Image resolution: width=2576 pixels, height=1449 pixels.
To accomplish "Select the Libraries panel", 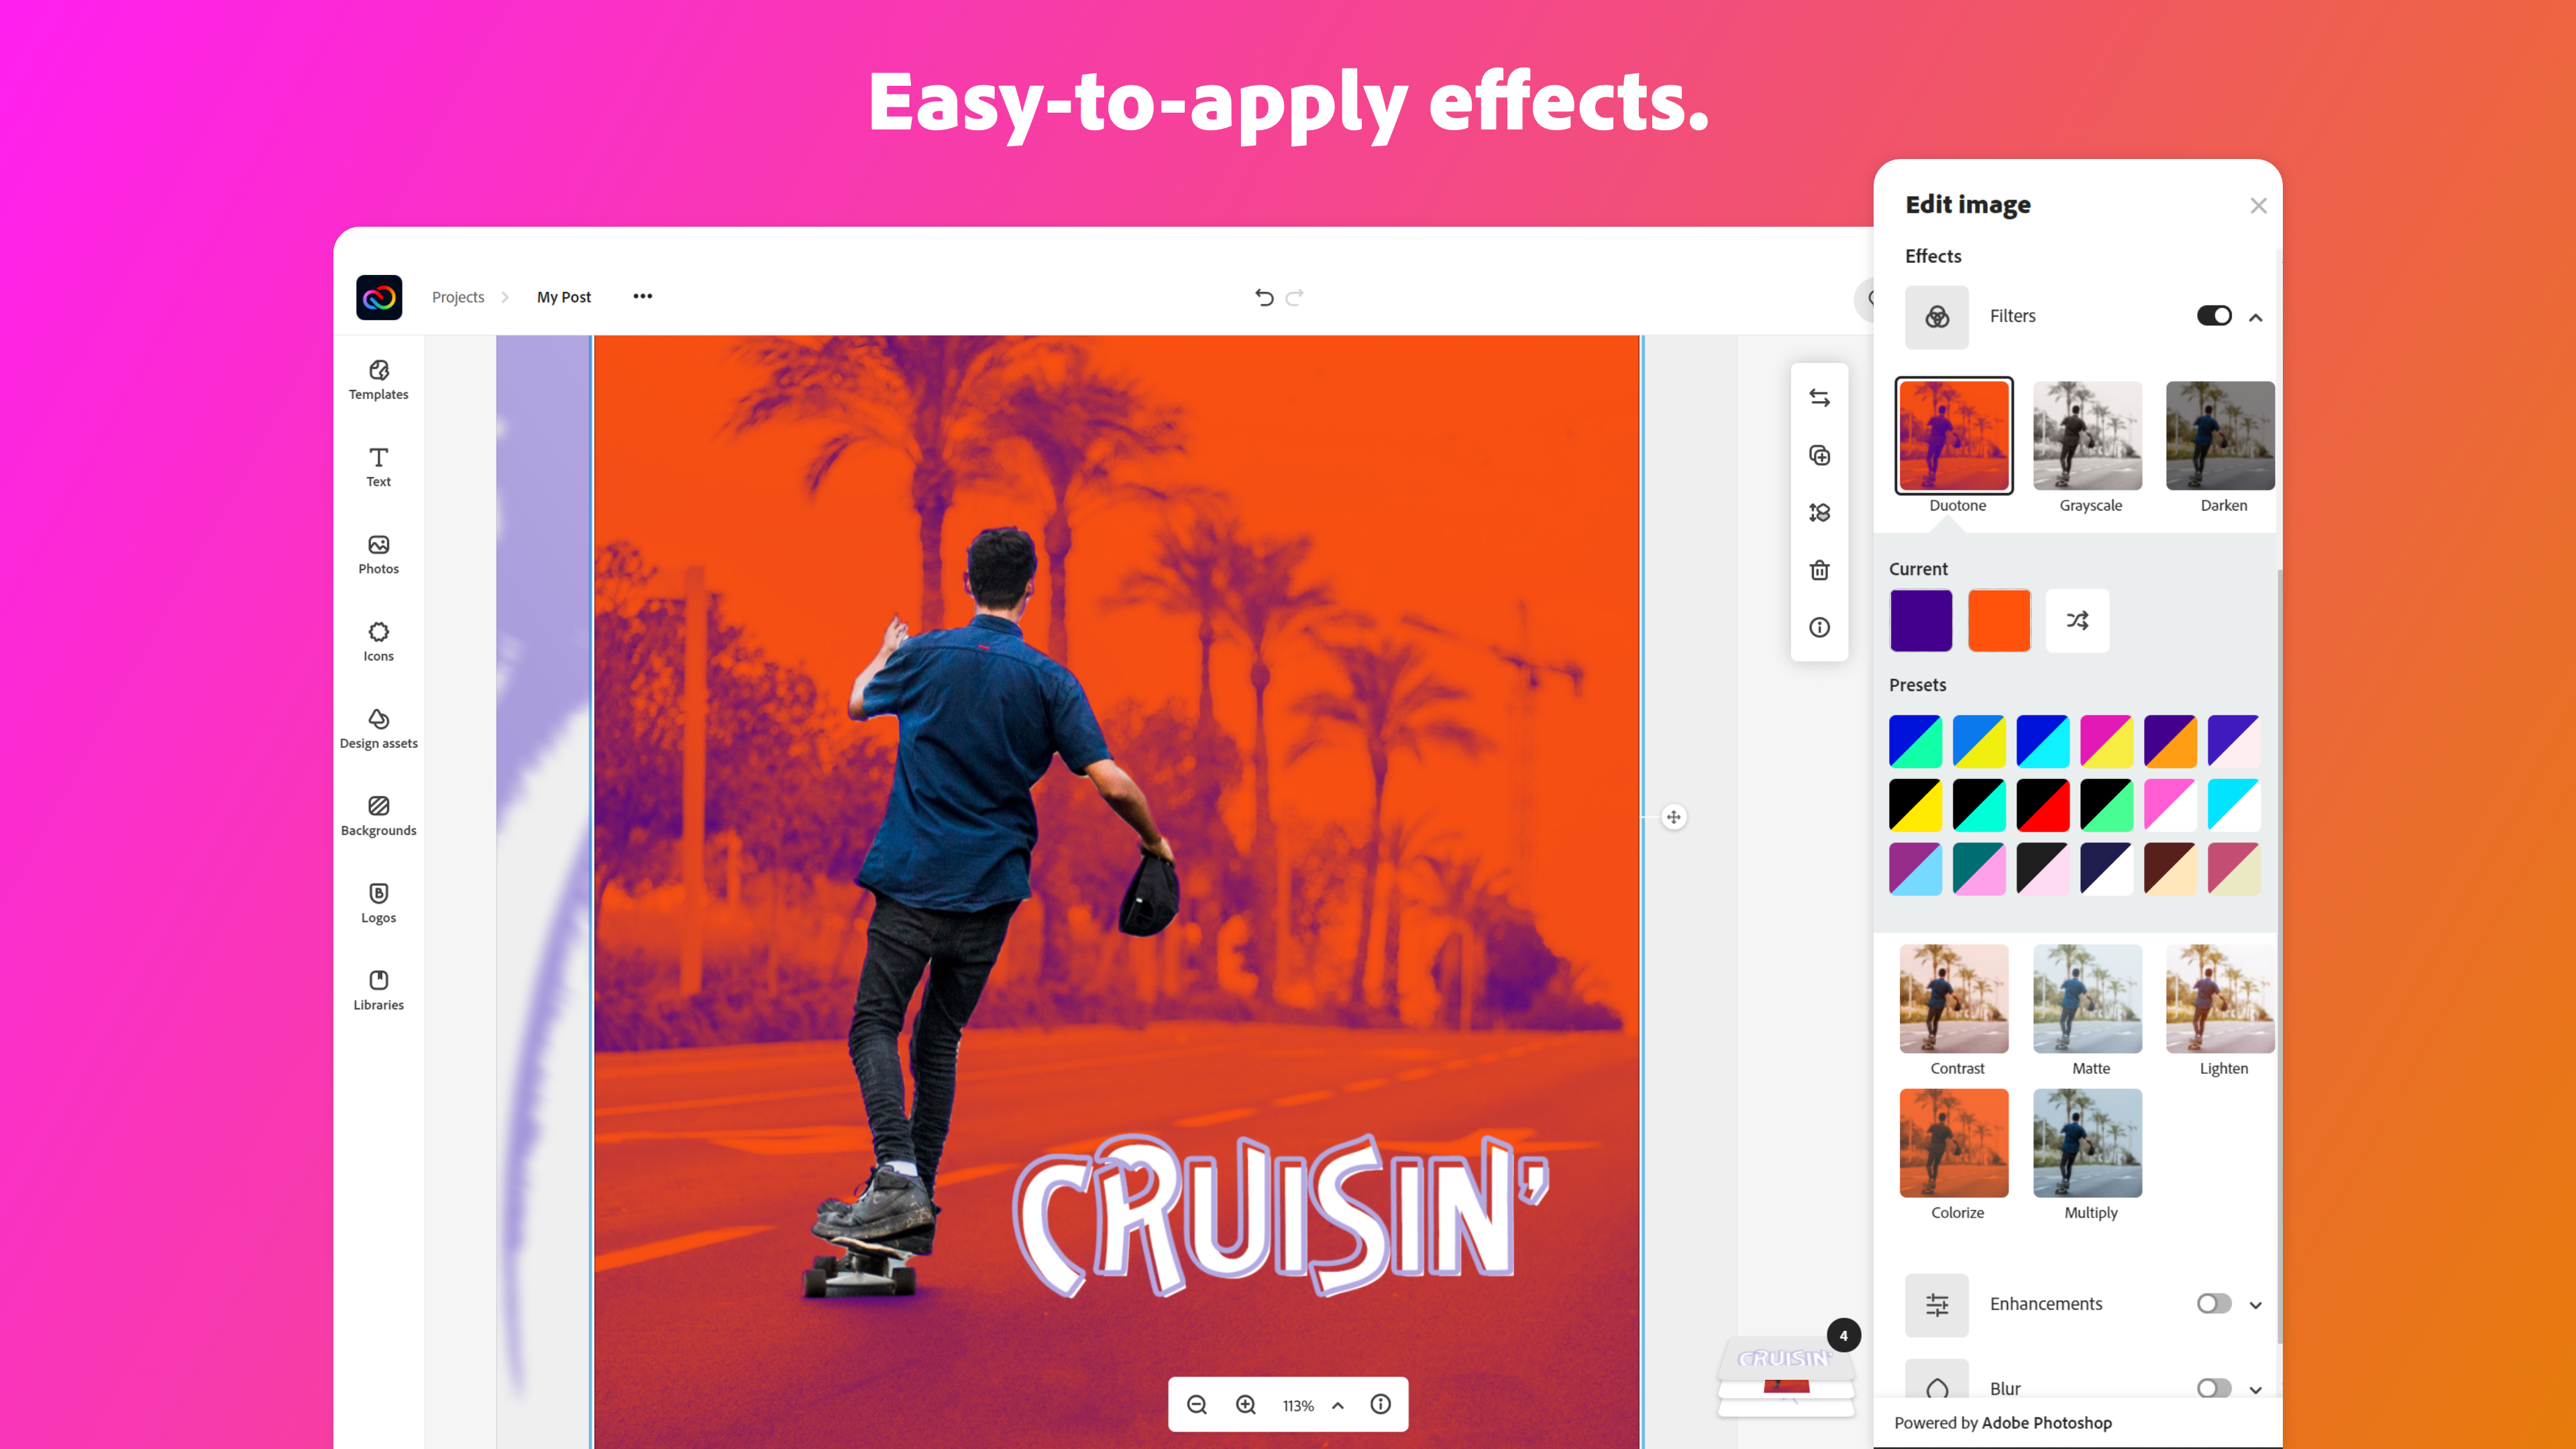I will pyautogui.click(x=377, y=987).
